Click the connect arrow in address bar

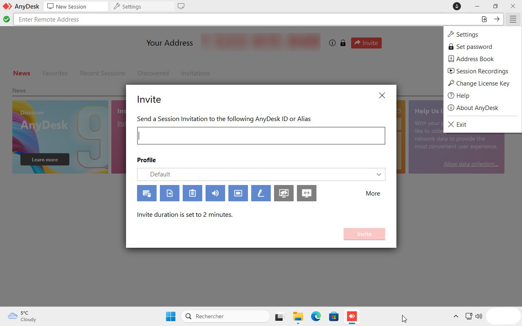(x=497, y=19)
